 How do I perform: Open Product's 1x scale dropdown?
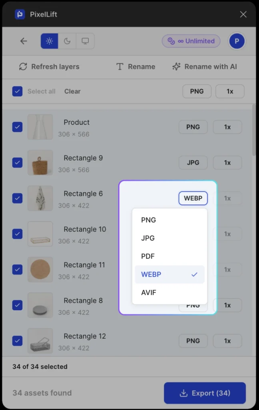click(x=227, y=127)
